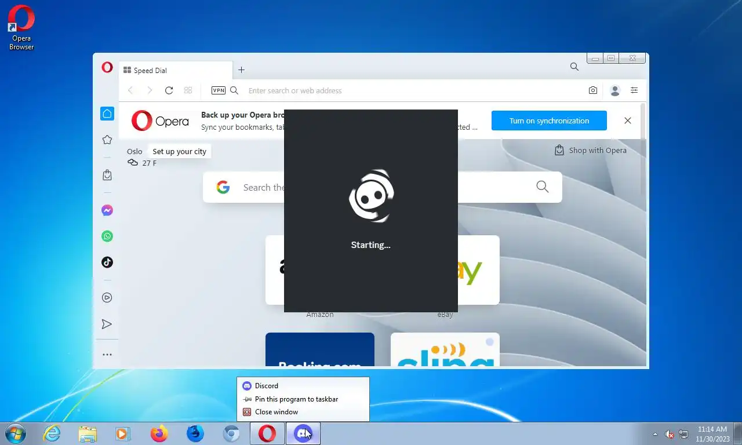Screen dimensions: 742x445
Task: Open the Shop with Opera link
Action: pos(591,150)
